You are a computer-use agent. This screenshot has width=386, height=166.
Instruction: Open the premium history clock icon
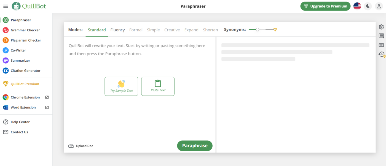pyautogui.click(x=382, y=55)
